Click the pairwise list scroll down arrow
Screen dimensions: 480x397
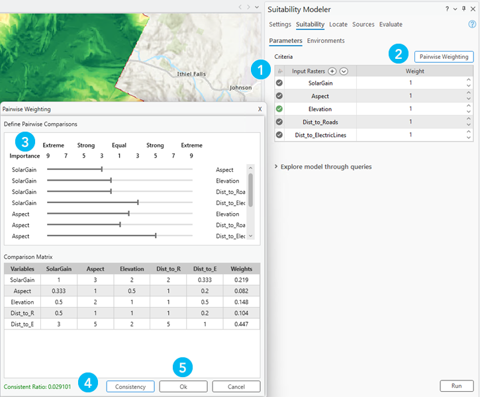[250, 236]
